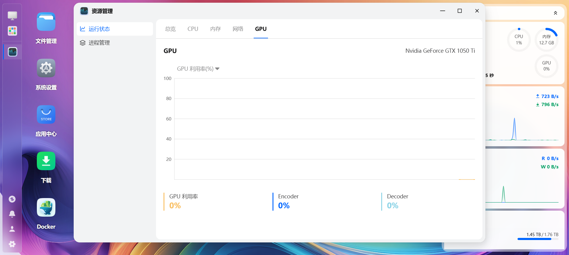Screen dimensions: 569x255
Task: Click the 资源管理 window title icon
Action: click(84, 11)
